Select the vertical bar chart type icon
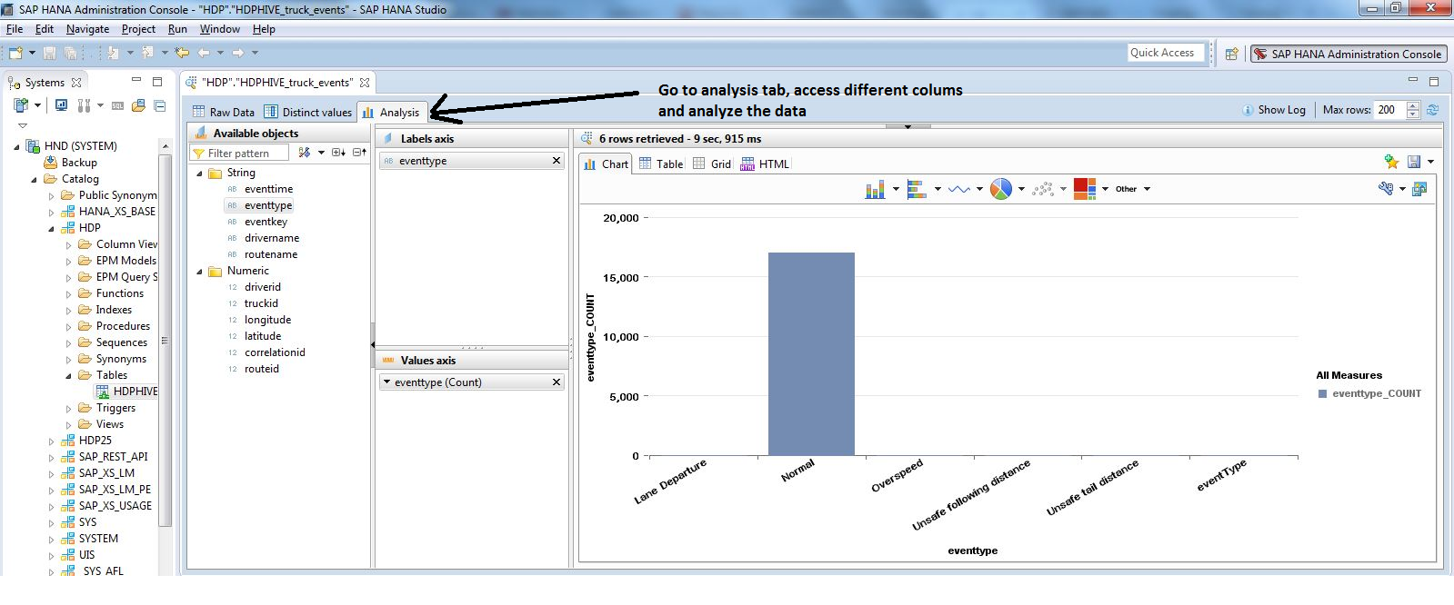 click(x=875, y=189)
